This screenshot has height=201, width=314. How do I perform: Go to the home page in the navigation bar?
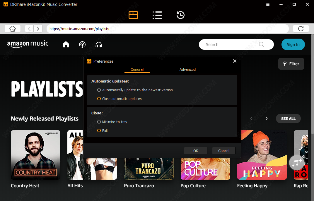coord(13,29)
